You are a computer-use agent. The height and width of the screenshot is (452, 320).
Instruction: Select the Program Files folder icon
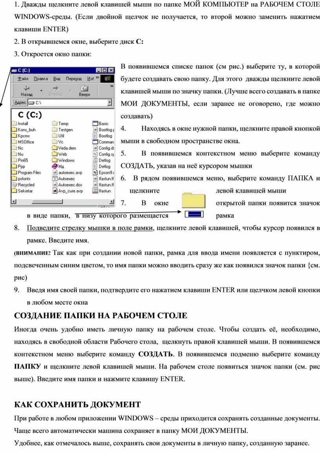tap(15, 172)
